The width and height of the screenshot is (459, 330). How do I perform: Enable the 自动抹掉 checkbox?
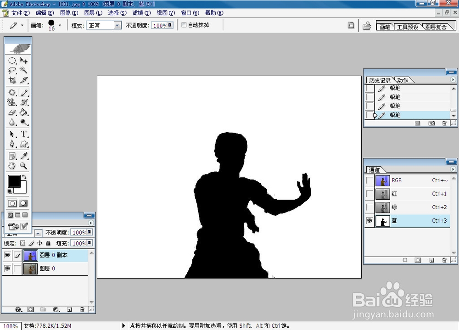[x=184, y=25]
